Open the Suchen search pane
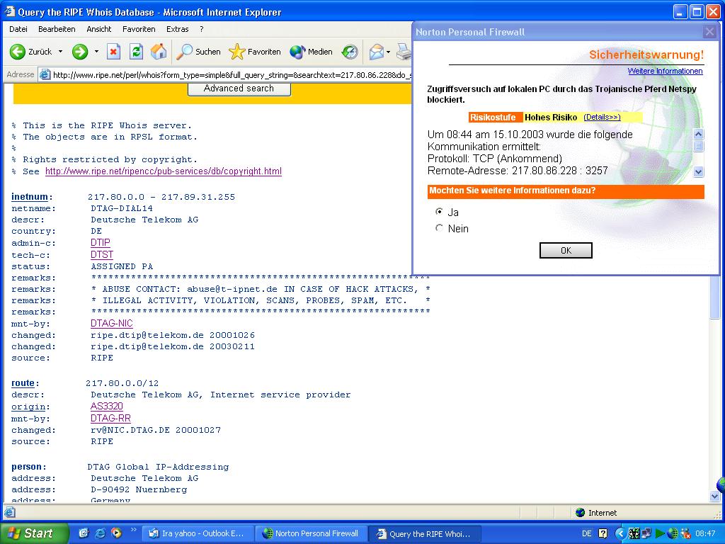725x544 pixels. pyautogui.click(x=199, y=52)
